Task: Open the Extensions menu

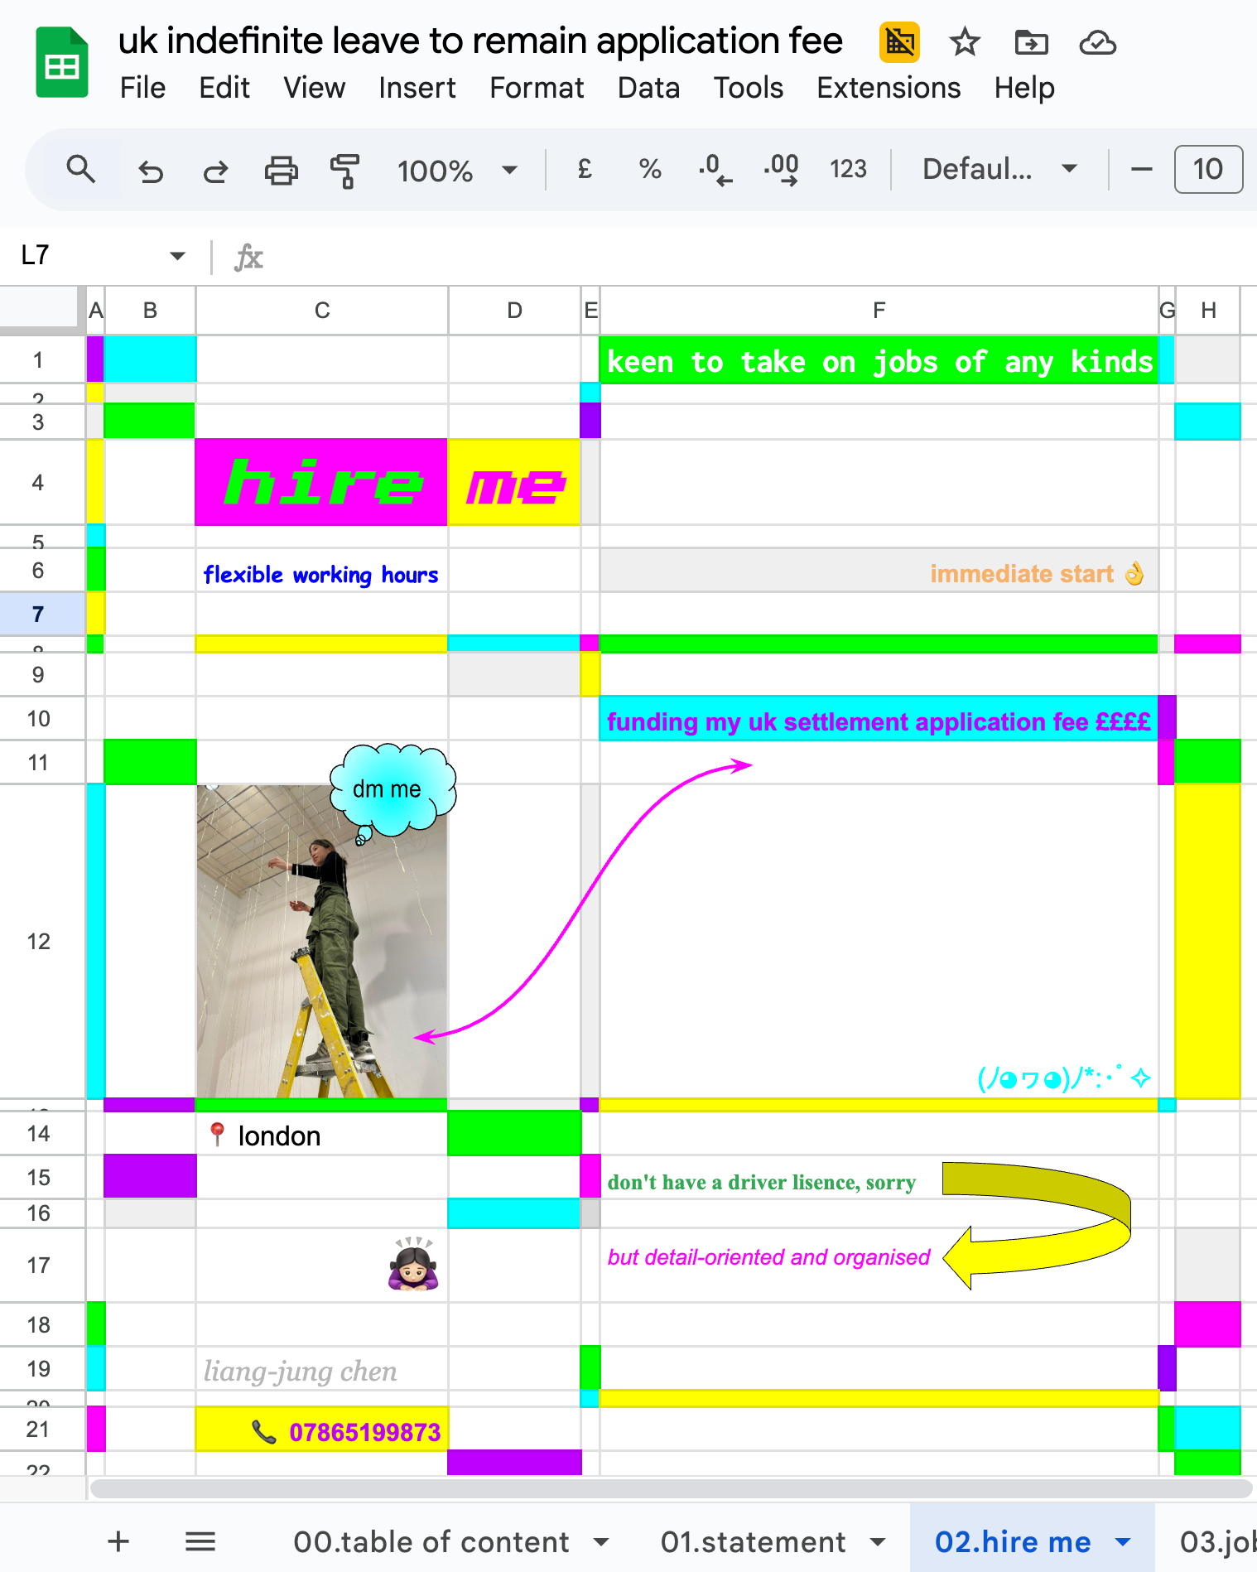Action: pyautogui.click(x=888, y=88)
